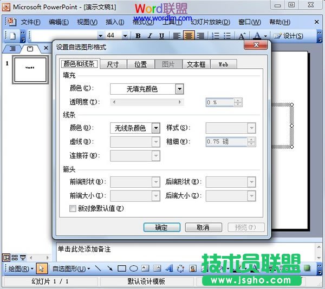Click the transparency 0 % value field

click(220, 102)
